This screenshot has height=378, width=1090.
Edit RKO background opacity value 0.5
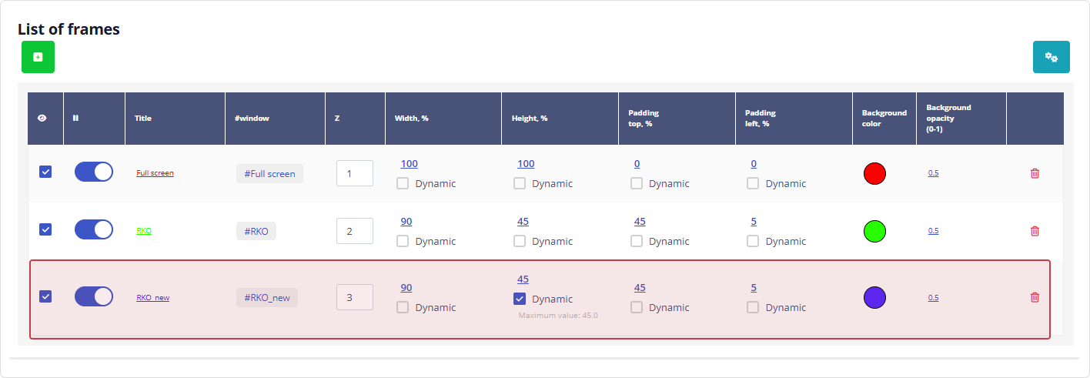(933, 231)
